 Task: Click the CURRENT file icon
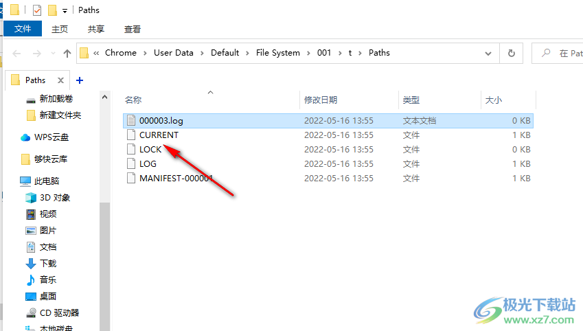click(x=131, y=135)
